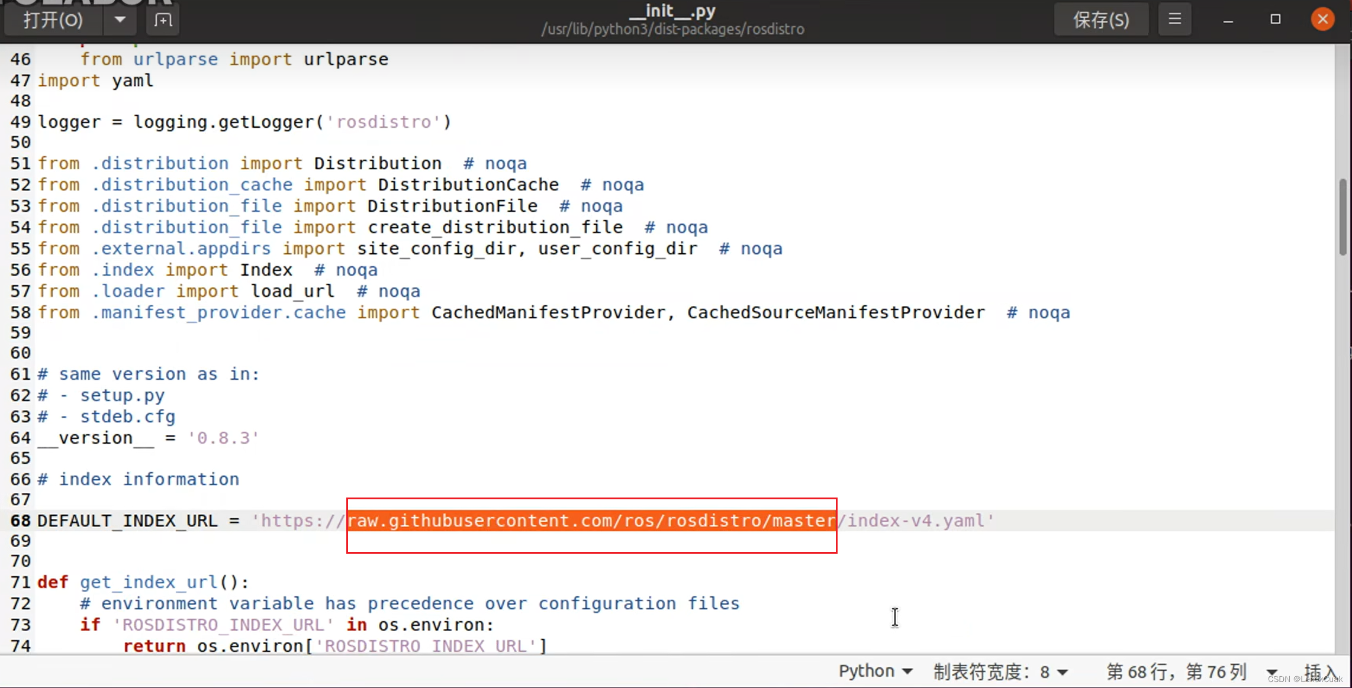1352x688 pixels.
Task: Click the vertical scrollbar handle
Action: (x=1343, y=217)
